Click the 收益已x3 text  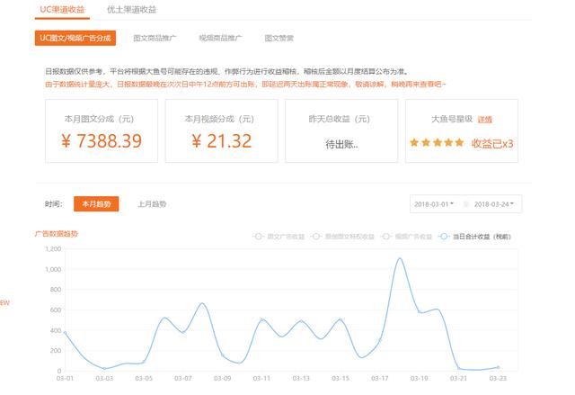point(492,144)
